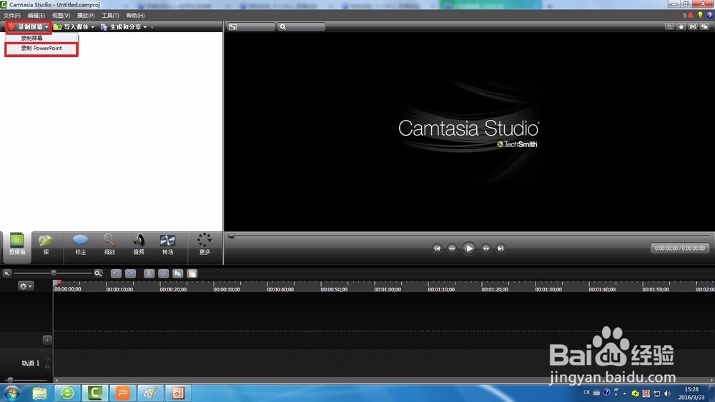Step backward with rewind button
This screenshot has height=402, width=715.
coord(452,248)
